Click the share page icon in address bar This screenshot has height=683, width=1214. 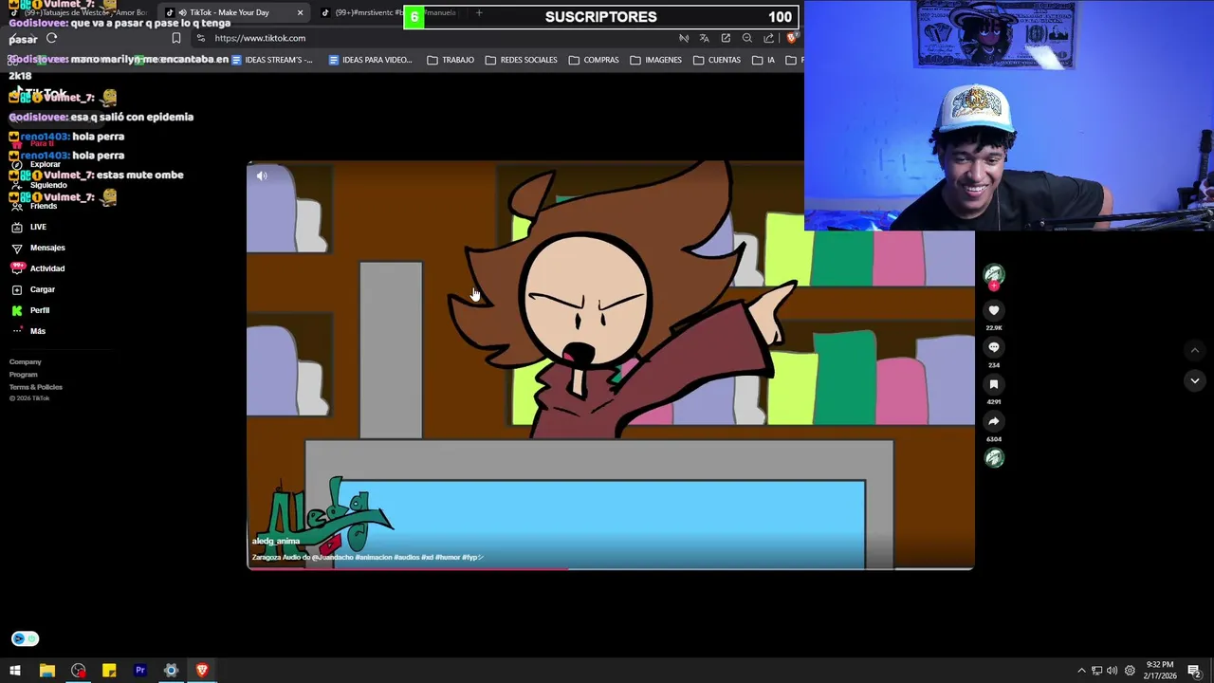(768, 38)
